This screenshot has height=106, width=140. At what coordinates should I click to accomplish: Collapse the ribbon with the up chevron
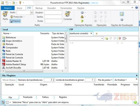click(132, 8)
